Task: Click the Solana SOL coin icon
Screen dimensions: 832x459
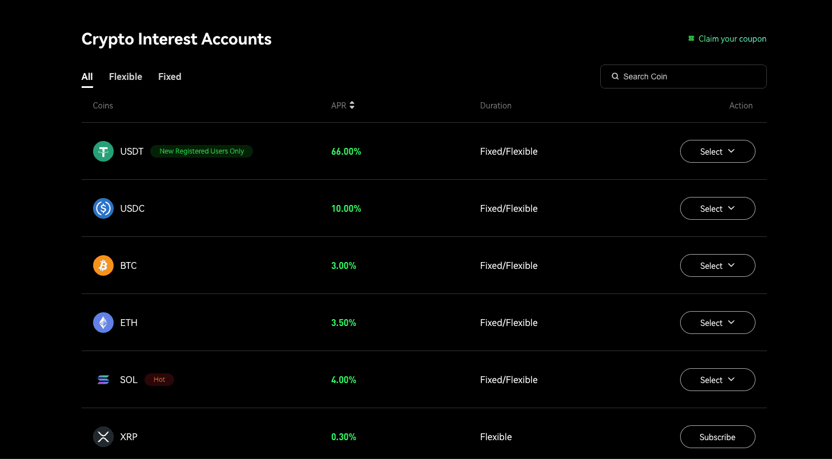Action: [x=103, y=379]
